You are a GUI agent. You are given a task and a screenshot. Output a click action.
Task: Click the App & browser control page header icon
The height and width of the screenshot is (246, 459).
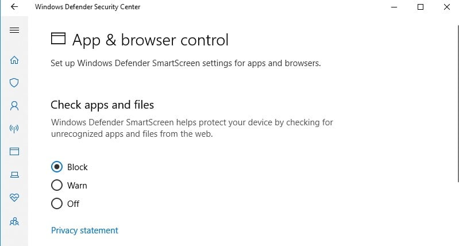(x=58, y=39)
